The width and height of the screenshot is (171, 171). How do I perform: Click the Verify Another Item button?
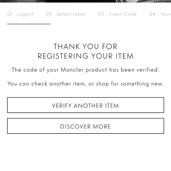pos(85,105)
